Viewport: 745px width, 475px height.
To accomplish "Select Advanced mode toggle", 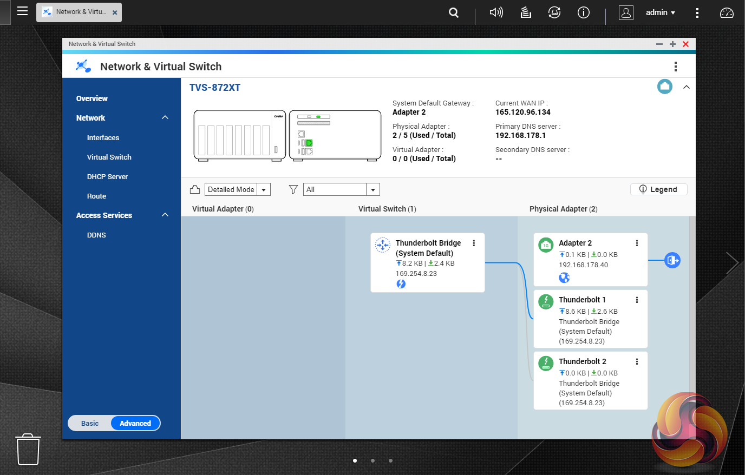I will tap(135, 423).
